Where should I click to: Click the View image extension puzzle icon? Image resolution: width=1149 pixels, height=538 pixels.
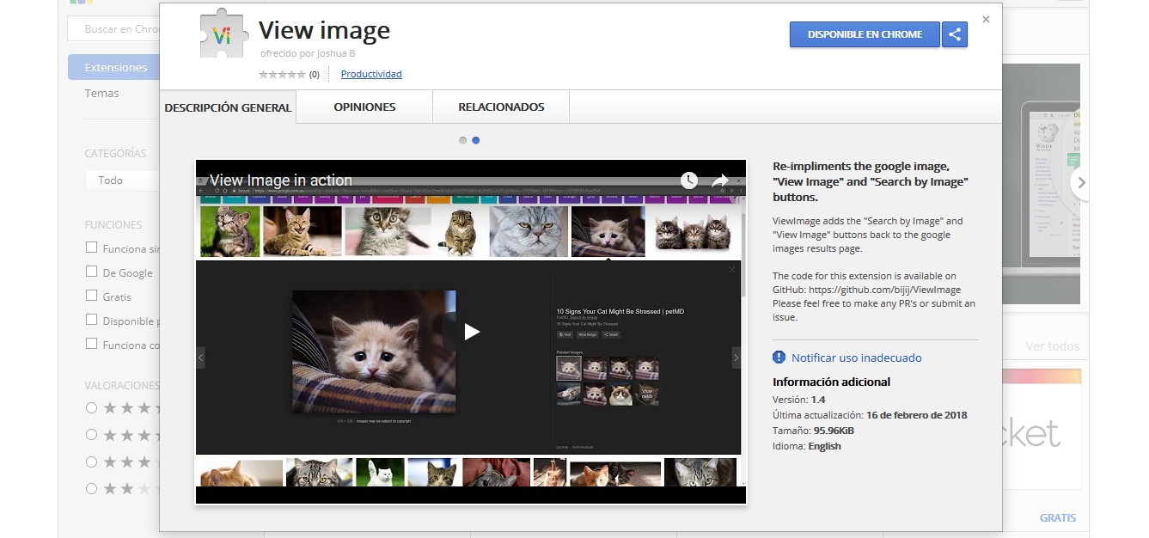223,36
